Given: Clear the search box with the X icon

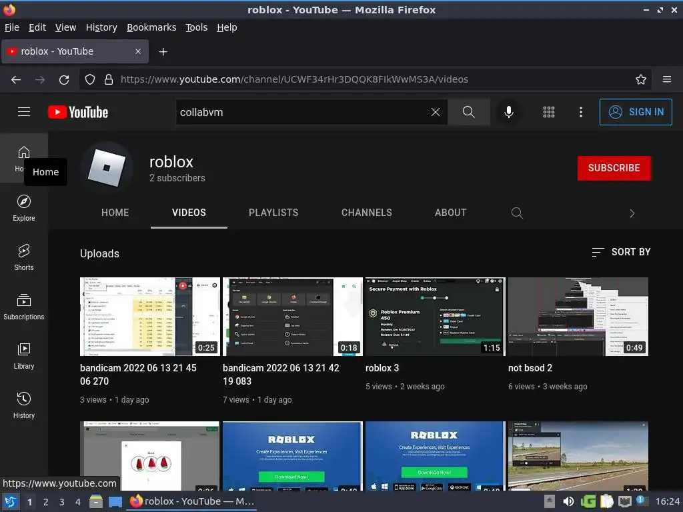Looking at the screenshot, I should (435, 112).
